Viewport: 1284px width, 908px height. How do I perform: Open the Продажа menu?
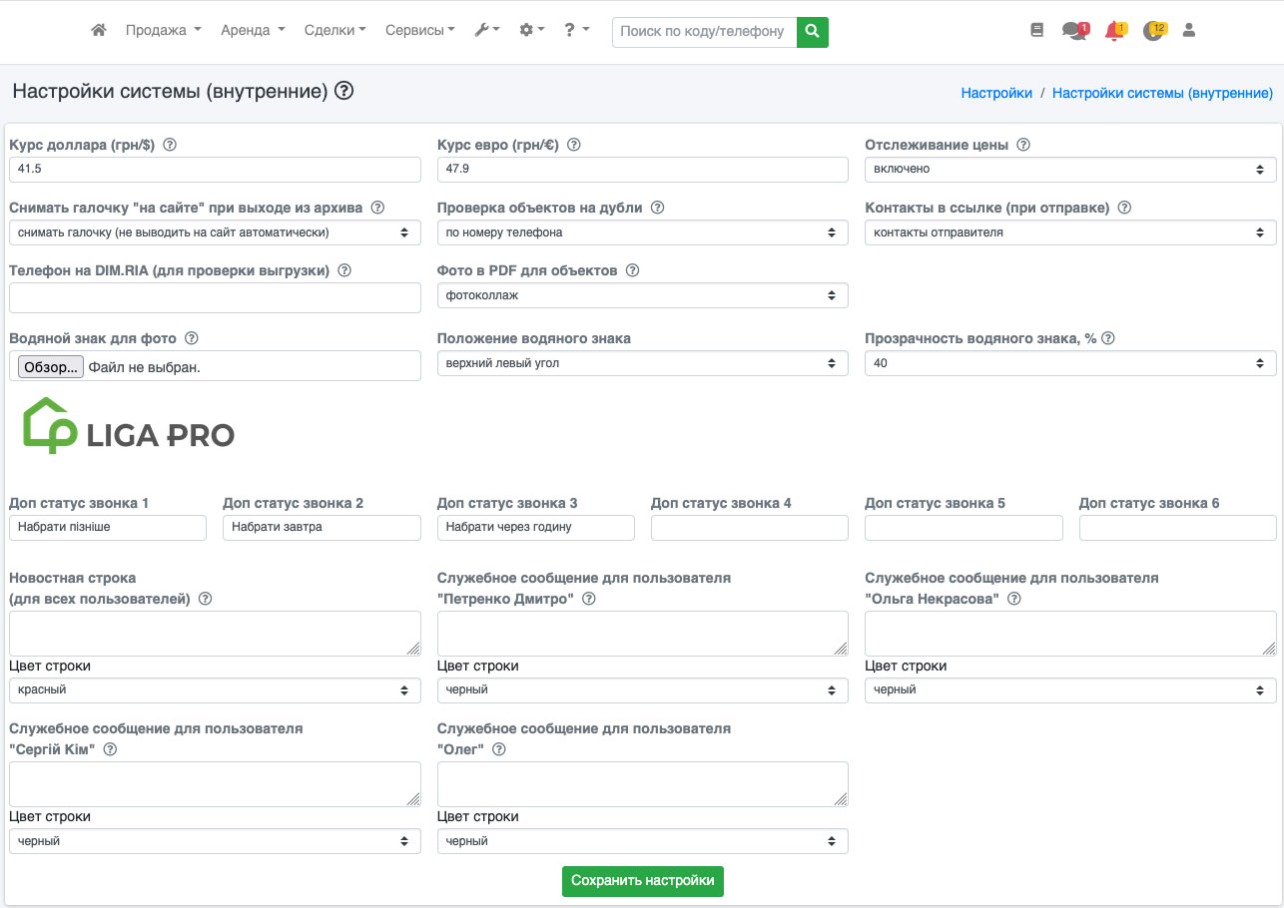pyautogui.click(x=163, y=30)
